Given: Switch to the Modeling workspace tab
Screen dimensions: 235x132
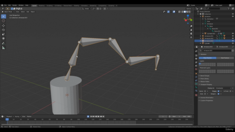Looking at the screenshot, I should pos(41,6).
